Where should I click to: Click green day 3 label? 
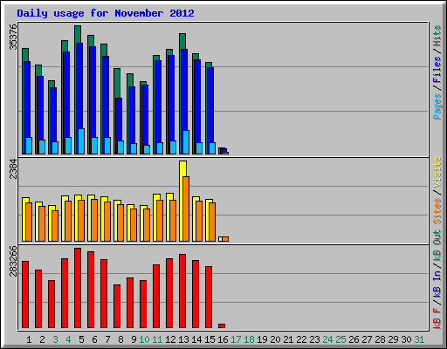55,339
